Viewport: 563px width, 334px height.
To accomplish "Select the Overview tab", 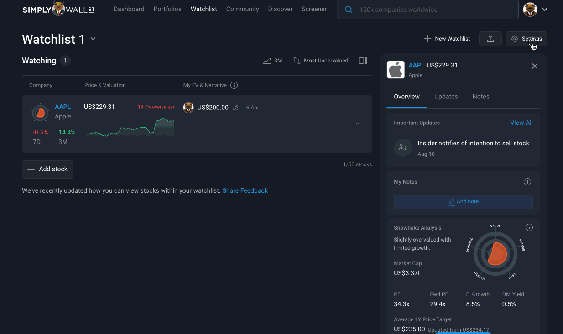I will coord(407,97).
